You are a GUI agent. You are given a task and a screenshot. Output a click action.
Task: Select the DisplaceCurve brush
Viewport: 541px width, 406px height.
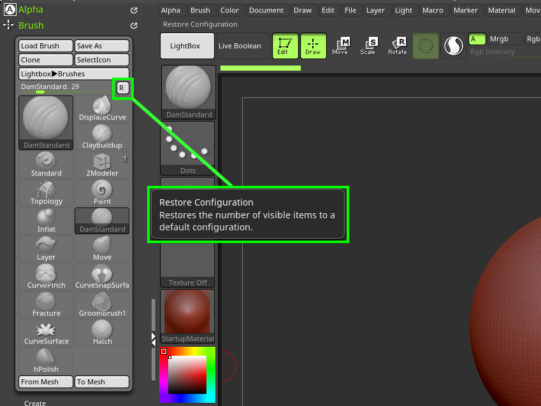click(102, 109)
